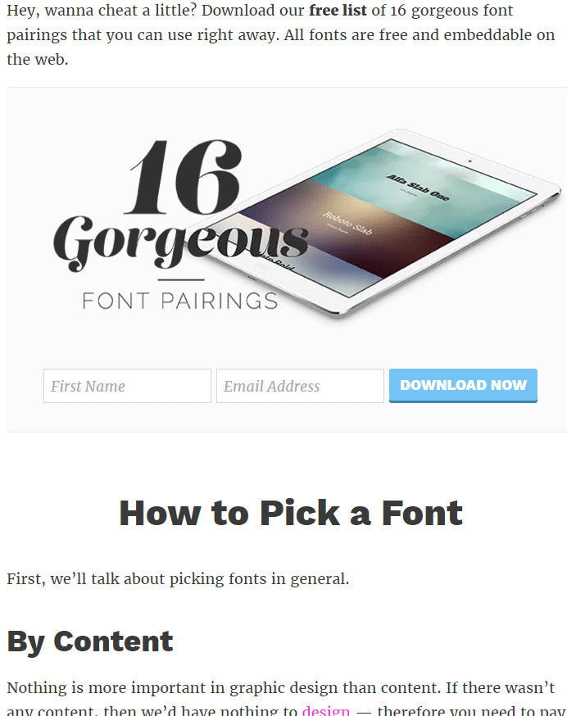
Task: Click the 'Gorgeous' script lettering
Action: point(180,242)
